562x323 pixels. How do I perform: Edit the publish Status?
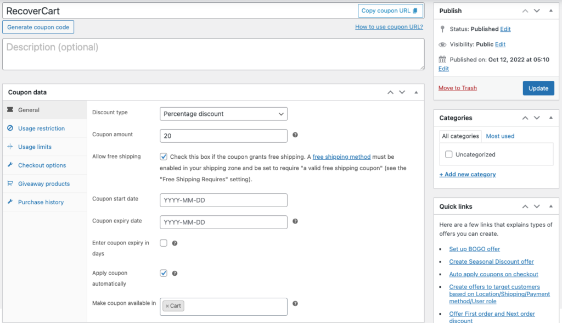pyautogui.click(x=505, y=29)
